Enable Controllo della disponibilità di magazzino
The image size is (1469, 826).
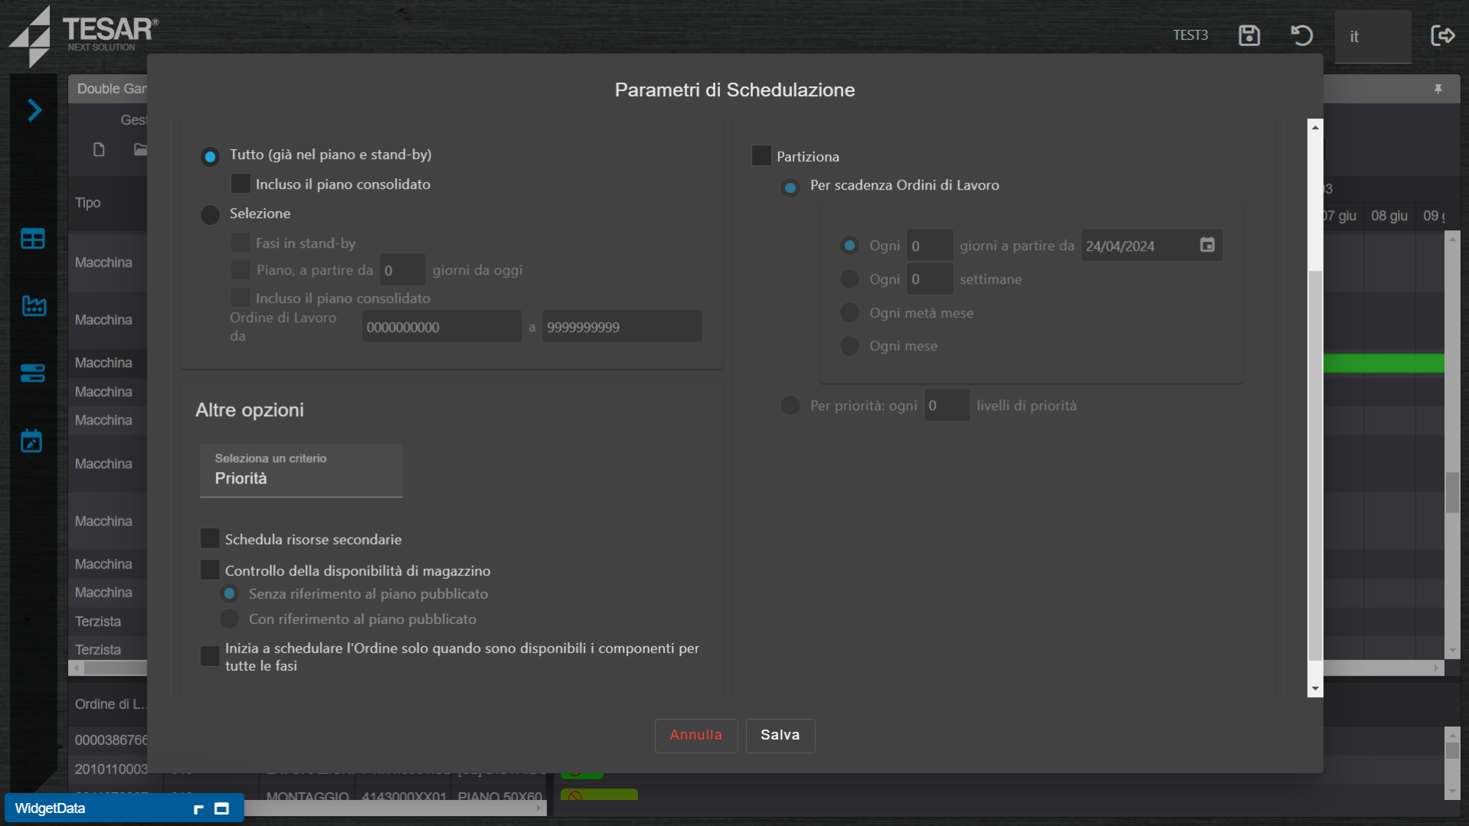click(210, 570)
